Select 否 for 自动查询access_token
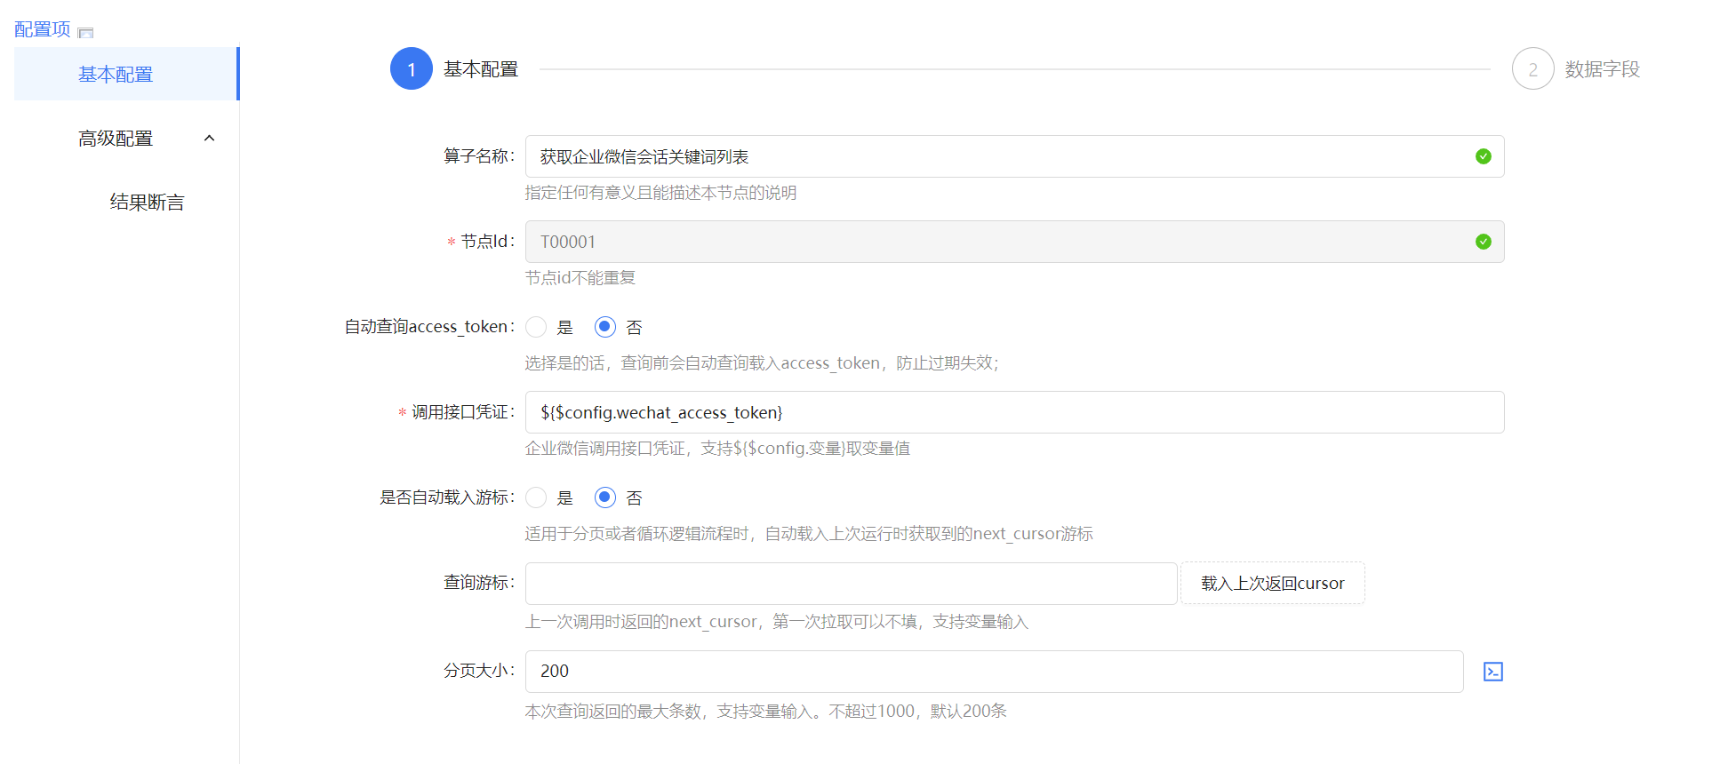Viewport: 1712px width, 764px height. pos(605,327)
